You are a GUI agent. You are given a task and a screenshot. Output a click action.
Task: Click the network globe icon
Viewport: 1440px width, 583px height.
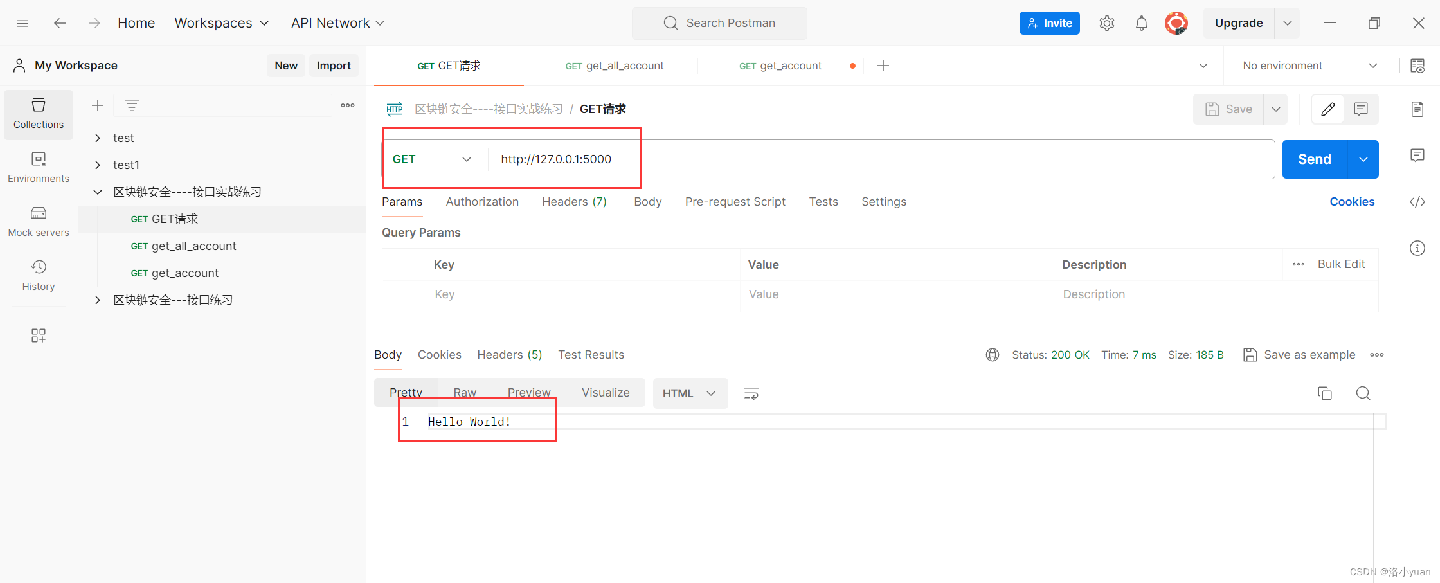(993, 355)
